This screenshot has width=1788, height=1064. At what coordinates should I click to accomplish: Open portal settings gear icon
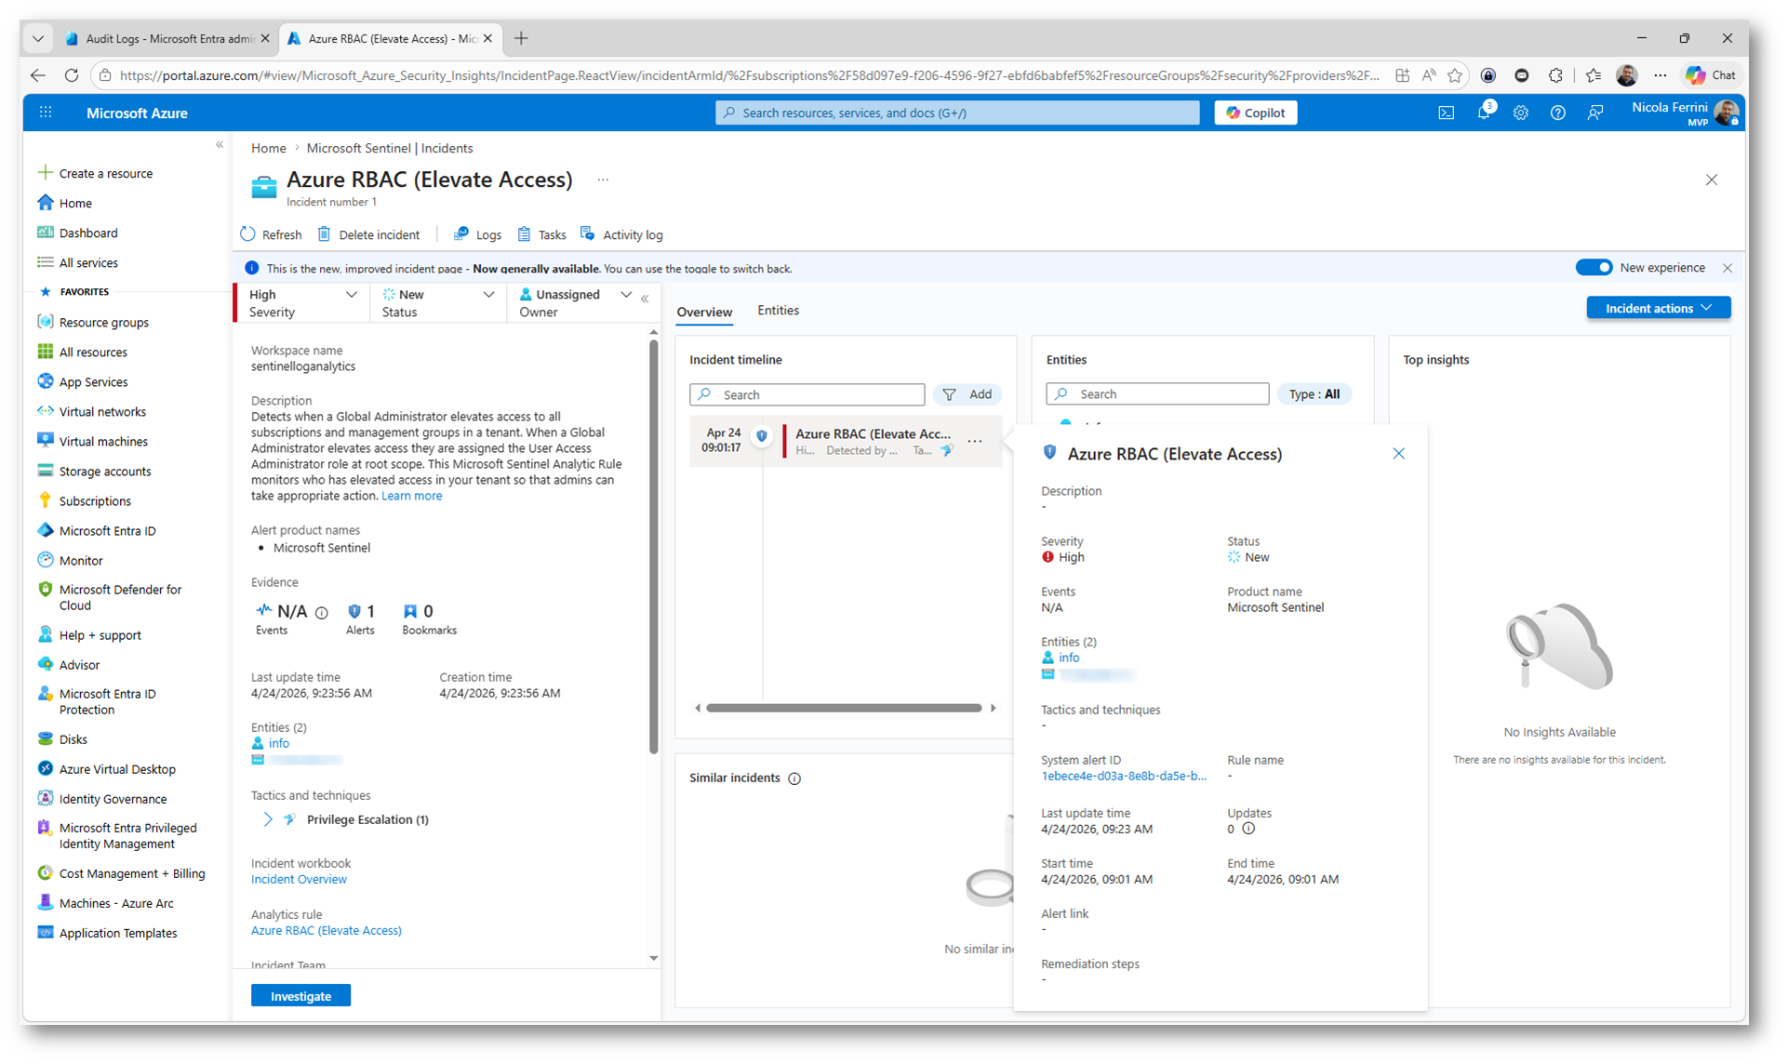(x=1520, y=113)
